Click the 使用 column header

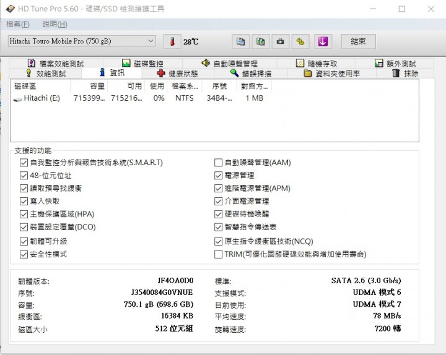point(157,86)
